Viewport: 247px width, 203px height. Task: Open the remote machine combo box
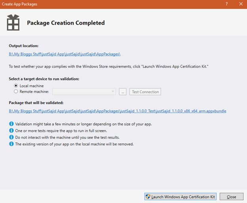pos(84,92)
